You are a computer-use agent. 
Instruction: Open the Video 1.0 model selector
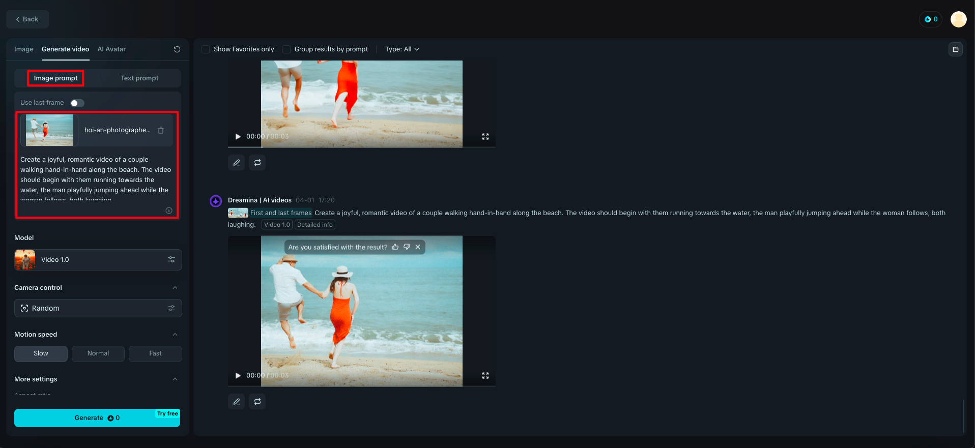point(98,260)
